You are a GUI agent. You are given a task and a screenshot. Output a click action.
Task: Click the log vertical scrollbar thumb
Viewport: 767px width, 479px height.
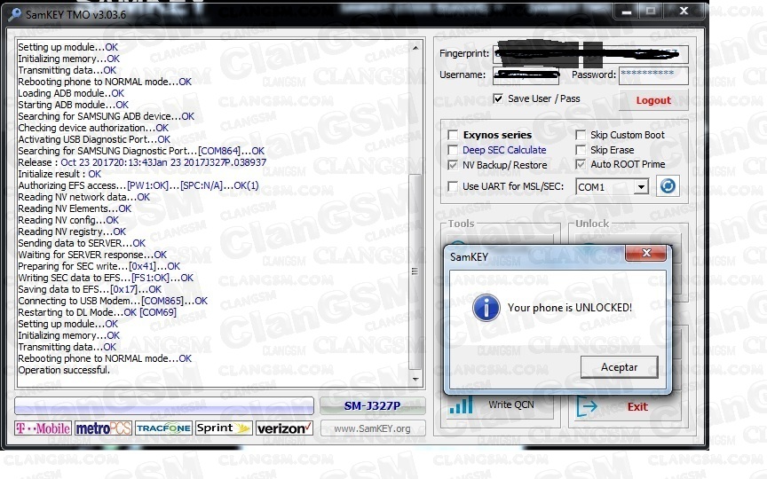(x=415, y=271)
